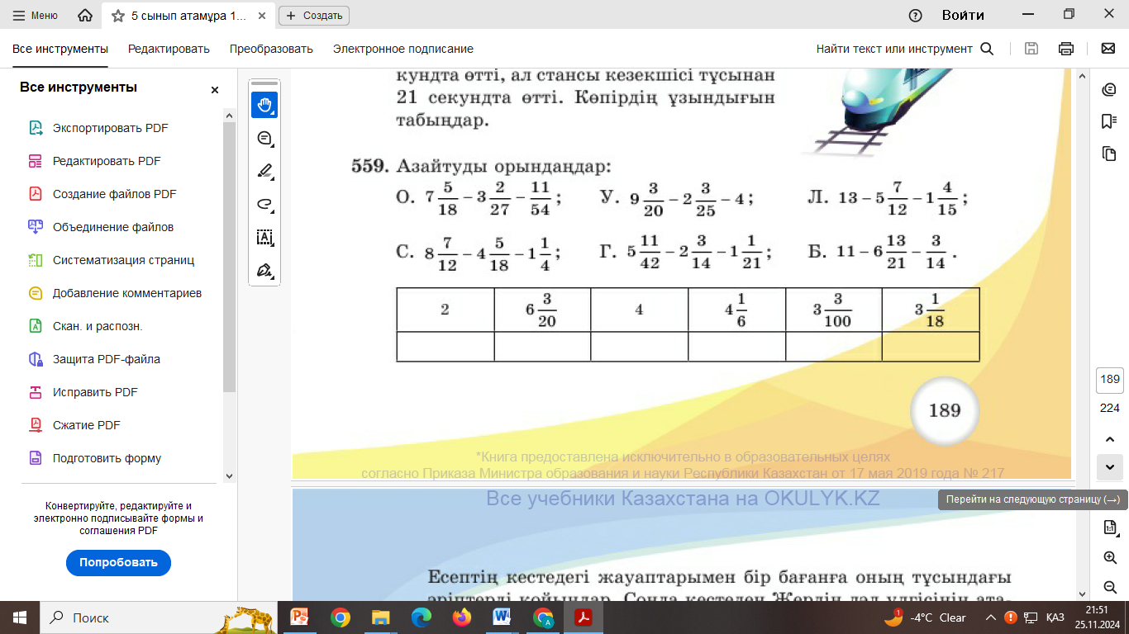Image resolution: width=1129 pixels, height=634 pixels.
Task: Open the Исправить PDF tool
Action: point(95,392)
